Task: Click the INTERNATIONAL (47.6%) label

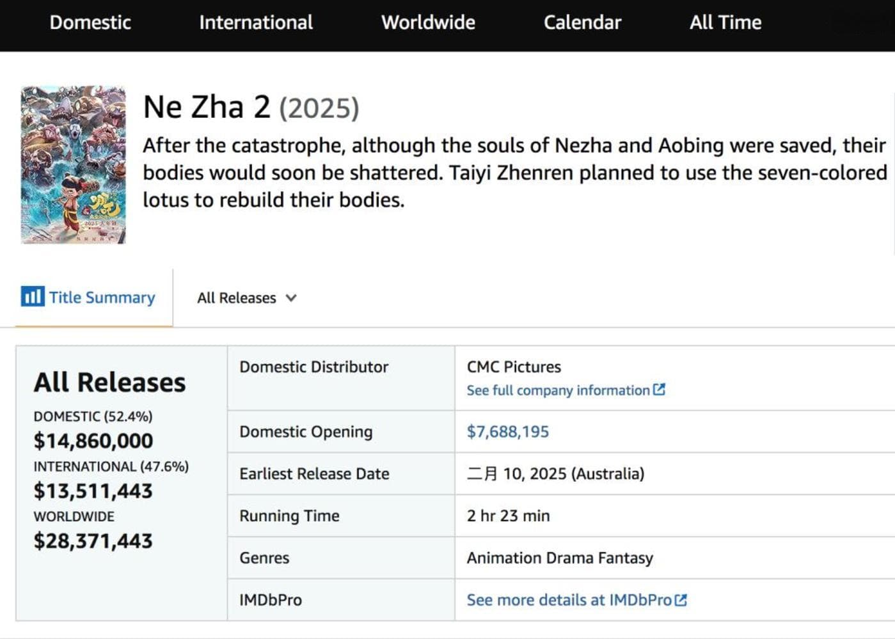Action: [111, 466]
